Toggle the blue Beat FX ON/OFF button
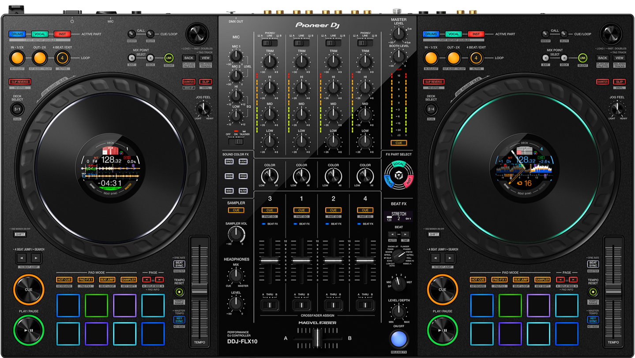The image size is (635, 358). click(398, 339)
